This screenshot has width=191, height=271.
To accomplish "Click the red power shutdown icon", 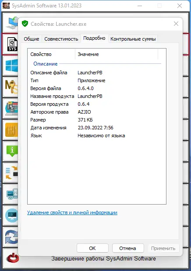I will tap(12, 258).
